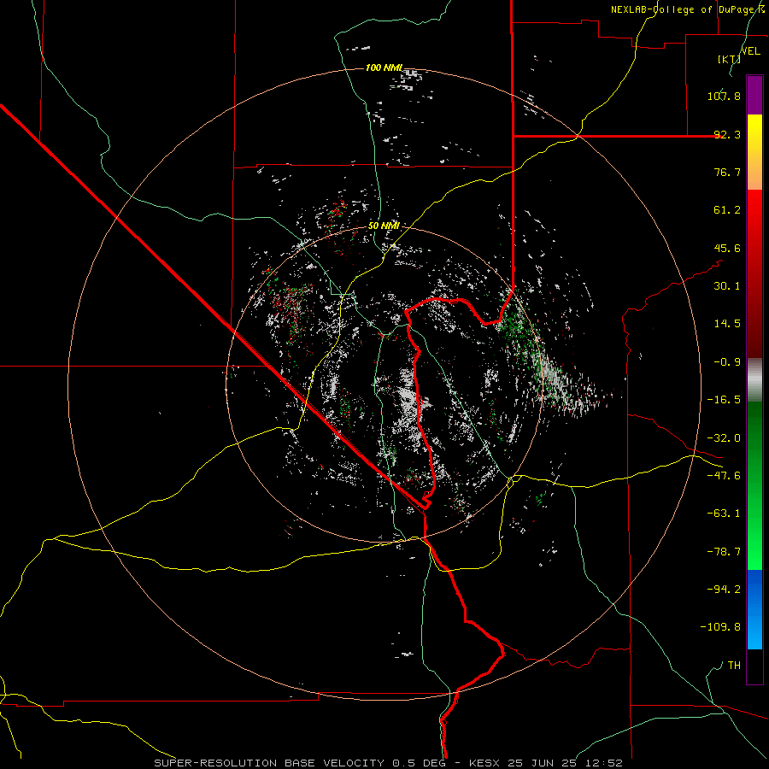Click the 100 NMI range ring label
The height and width of the screenshot is (769, 769).
[x=384, y=68]
